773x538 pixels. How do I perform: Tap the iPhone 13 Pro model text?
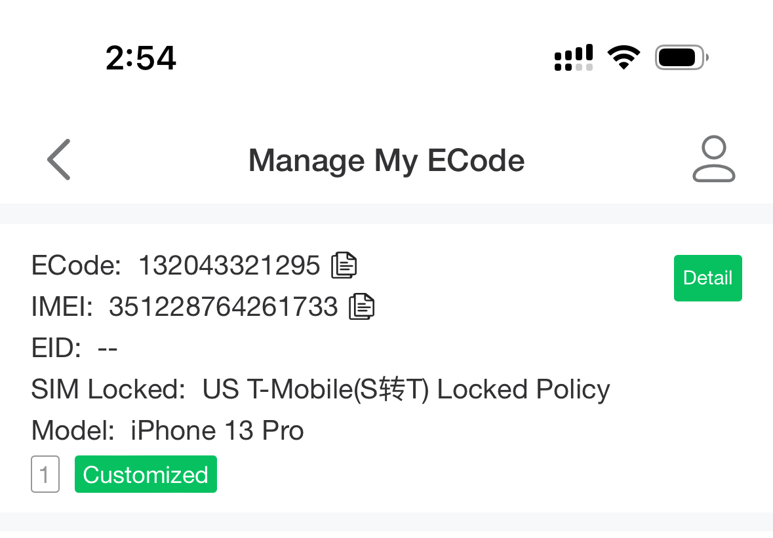pyautogui.click(x=217, y=431)
